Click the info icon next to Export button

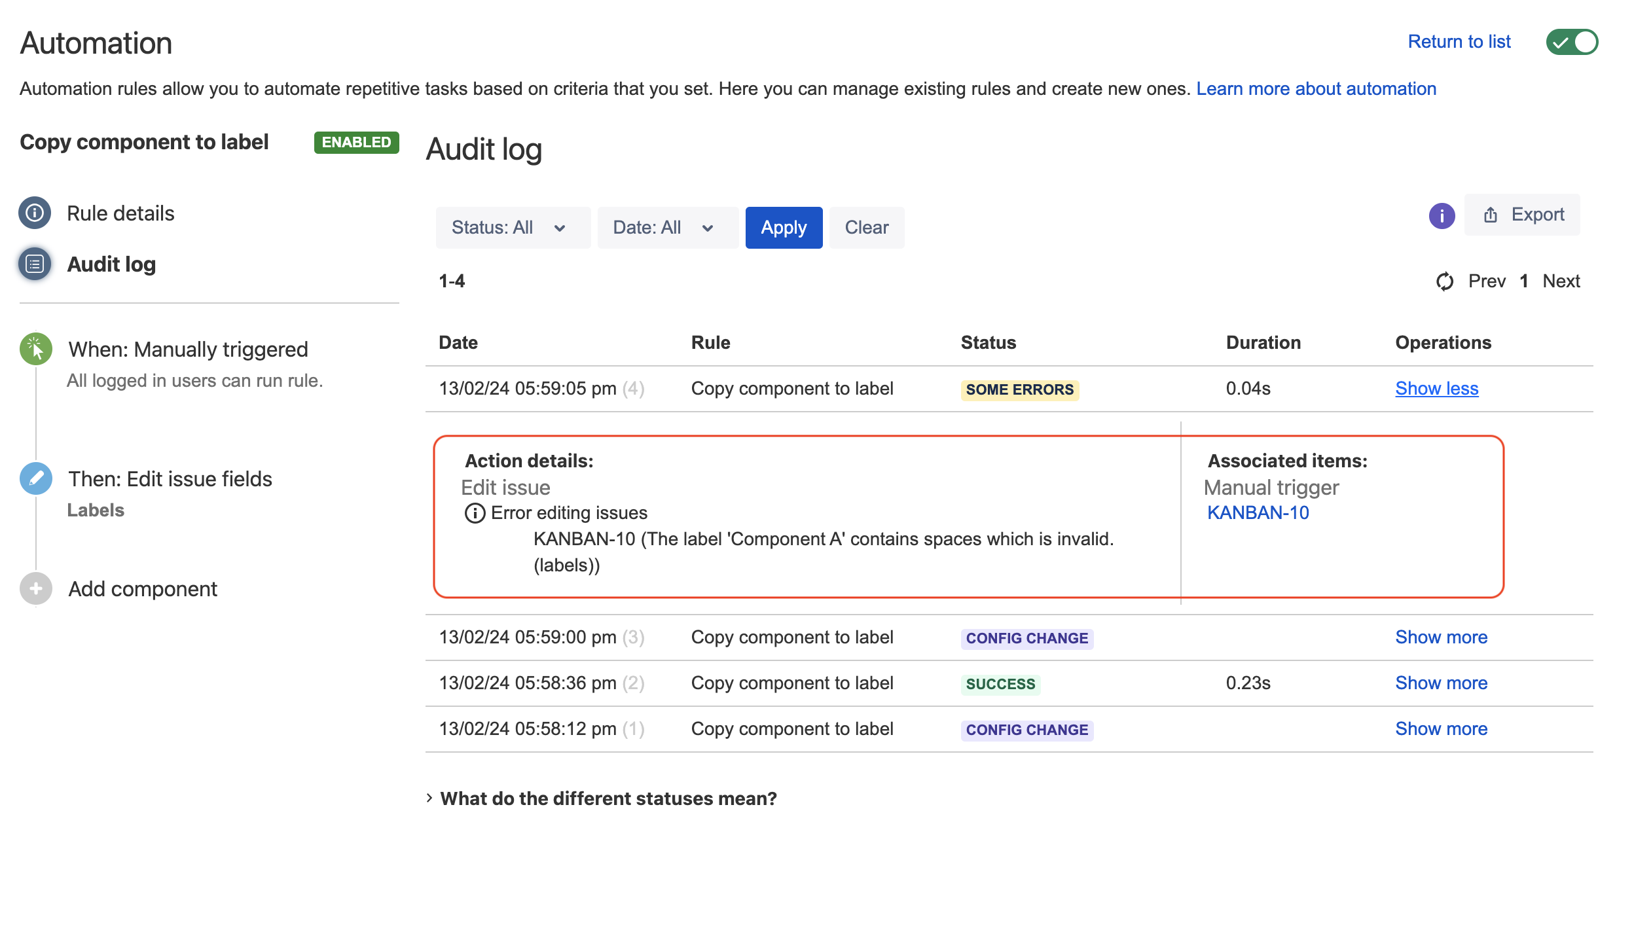click(x=1442, y=214)
